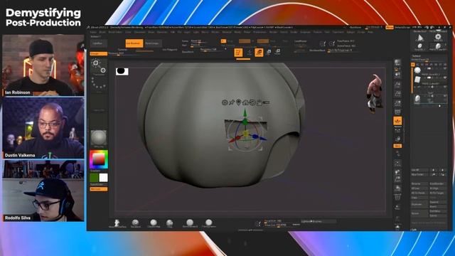Image resolution: width=455 pixels, height=256 pixels.
Task: Open the Help menu in menu bar
Action: [370, 32]
